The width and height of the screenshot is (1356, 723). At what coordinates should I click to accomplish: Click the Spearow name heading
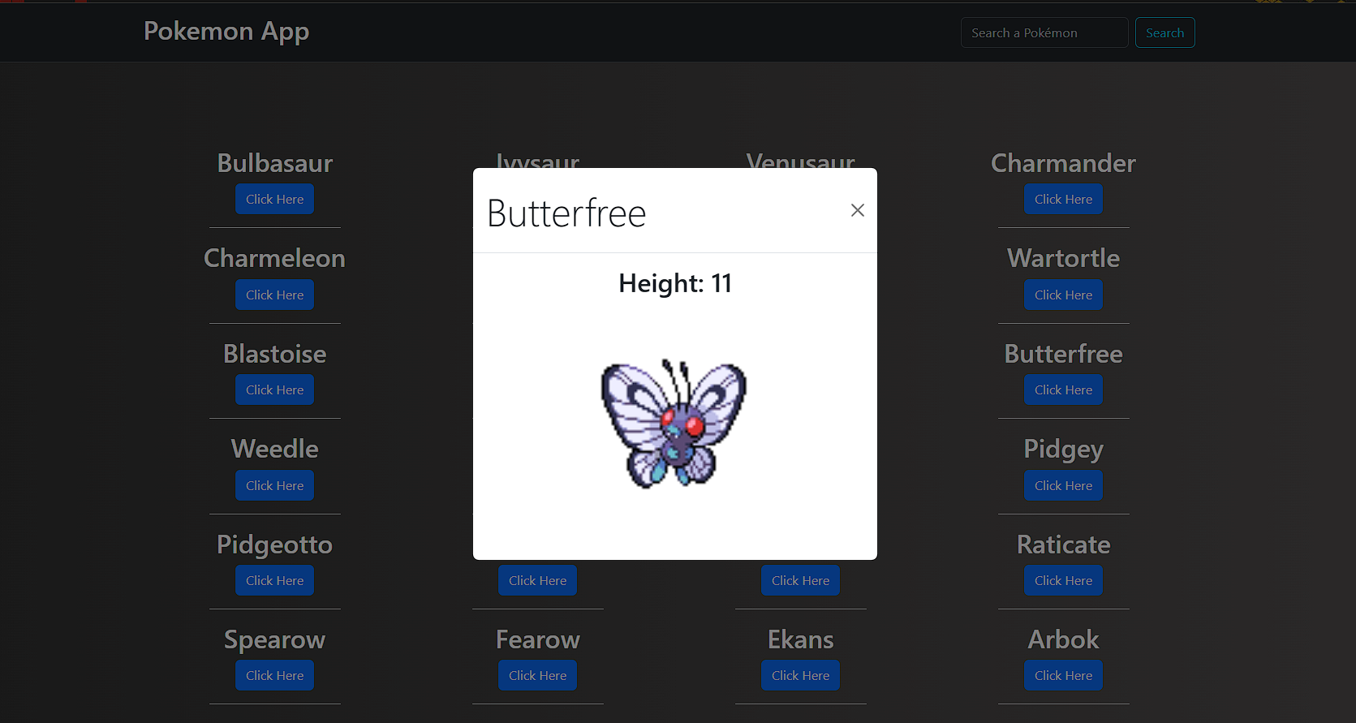point(274,640)
